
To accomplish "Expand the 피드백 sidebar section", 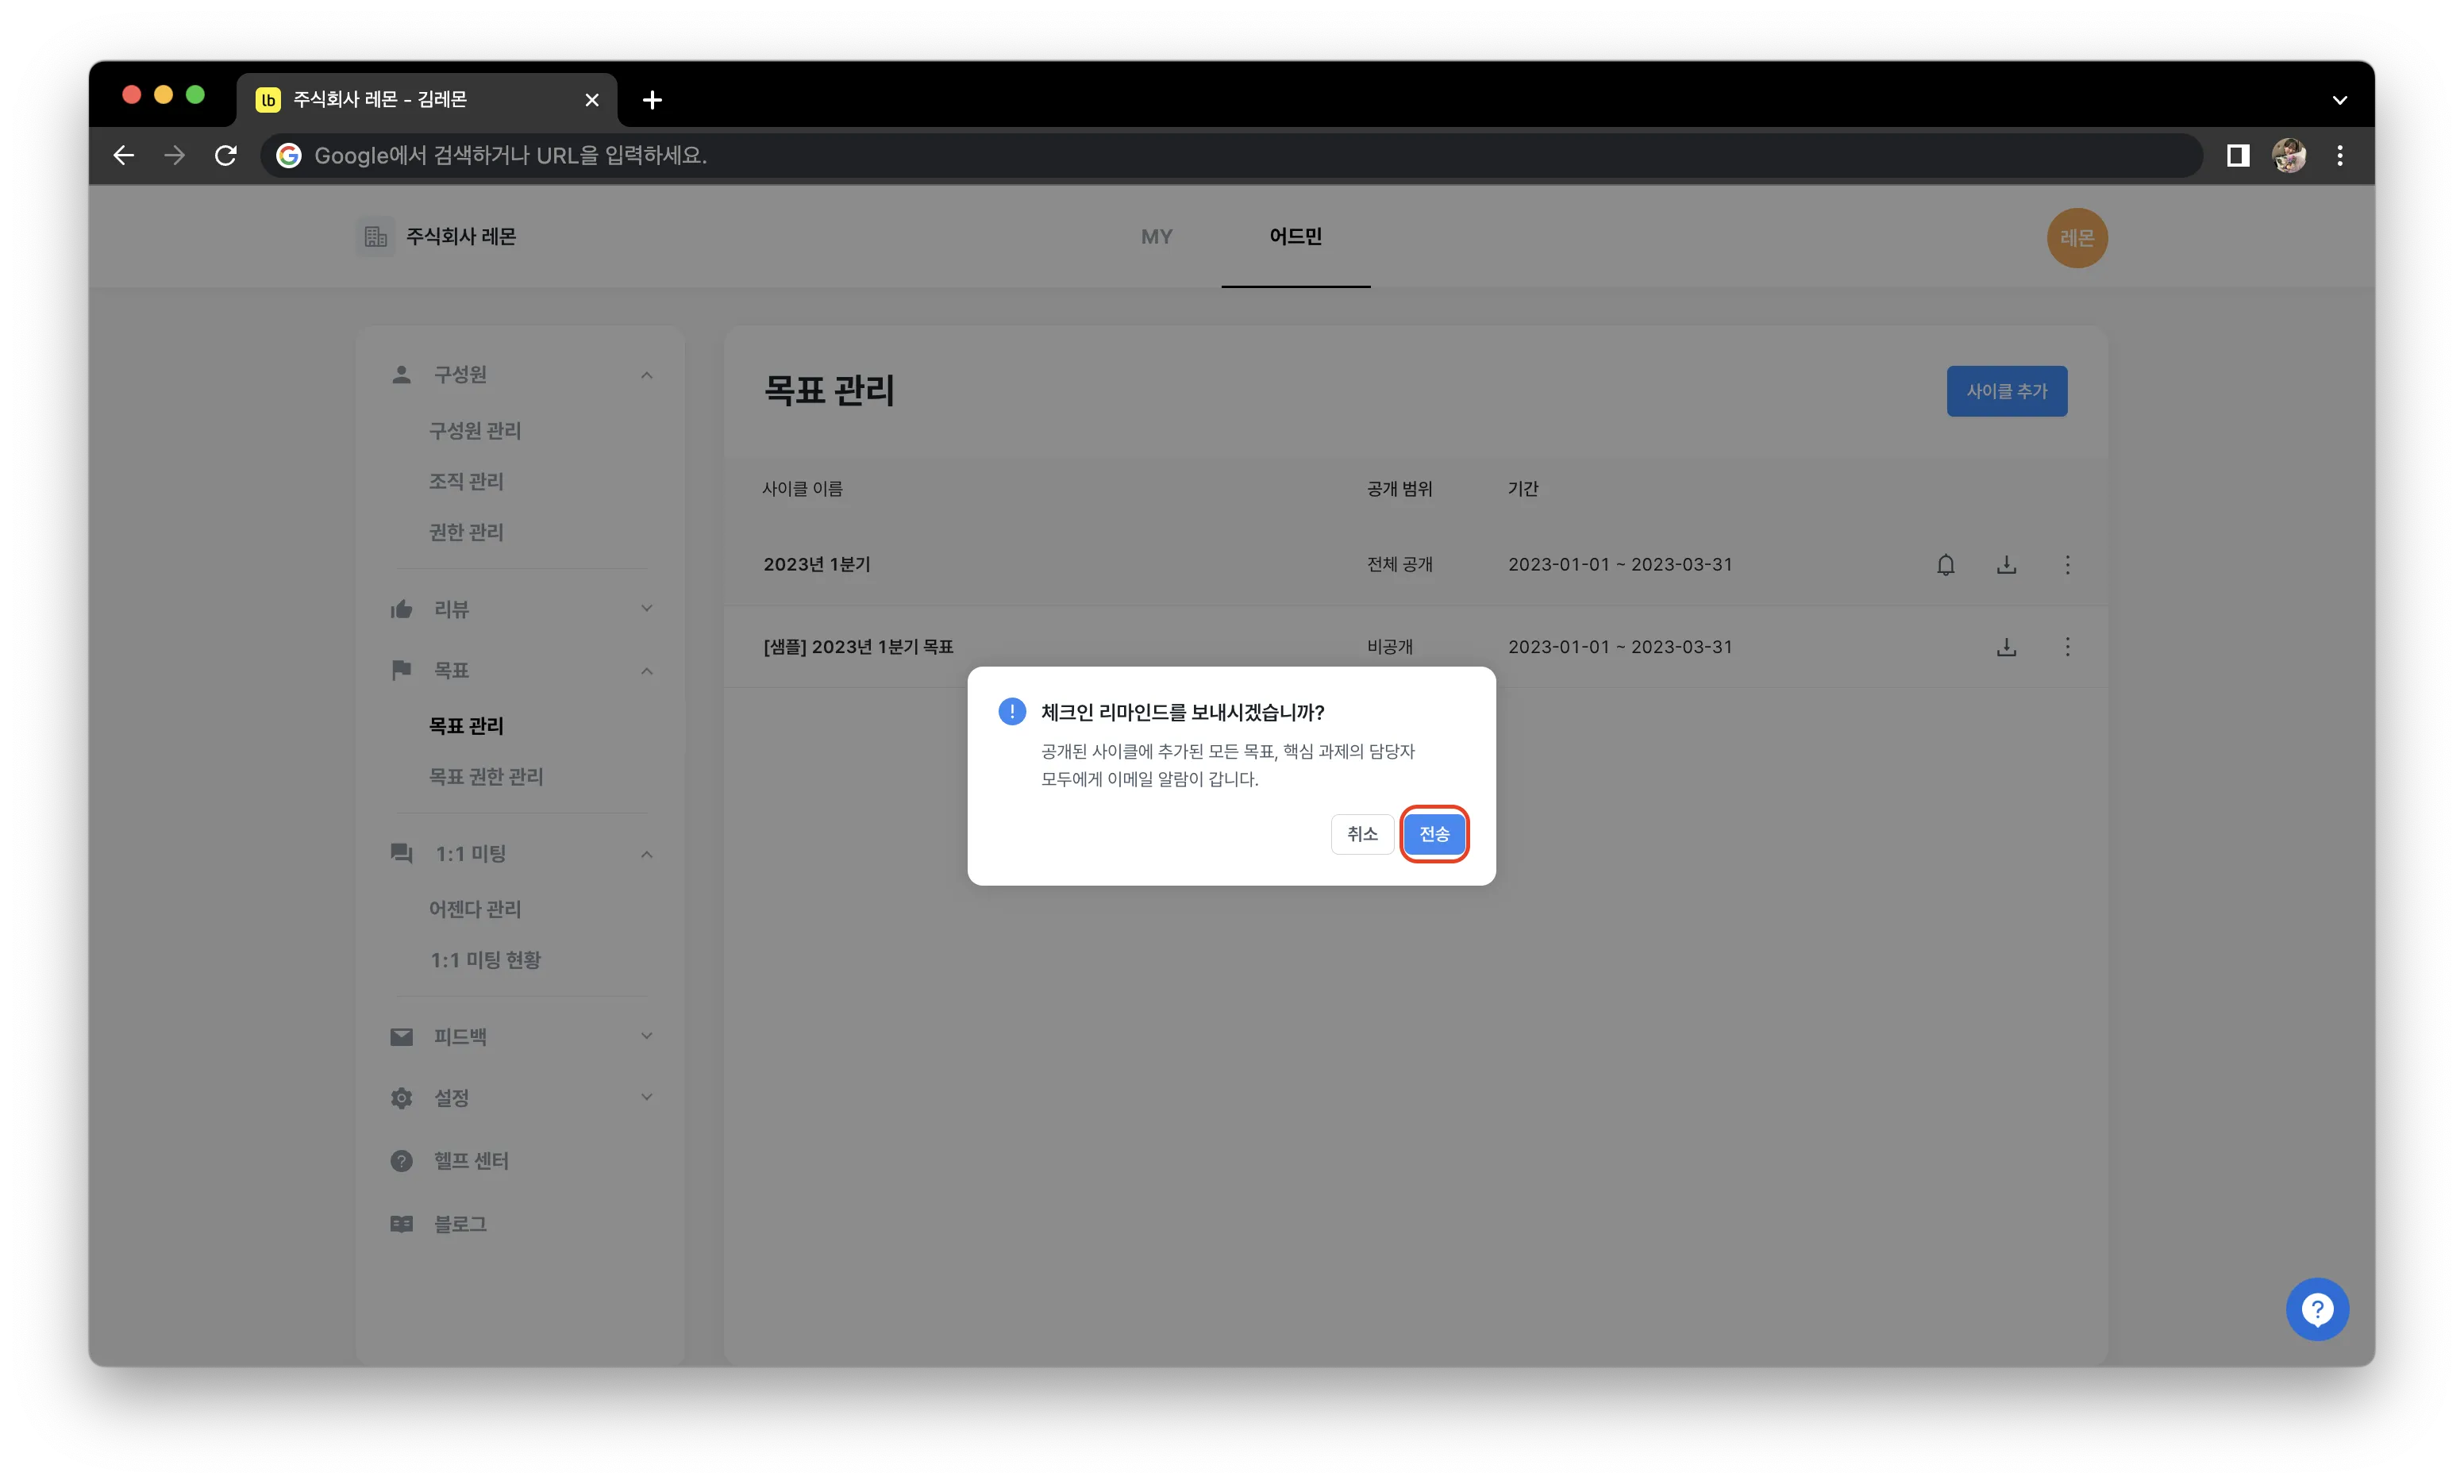I will (646, 1036).
